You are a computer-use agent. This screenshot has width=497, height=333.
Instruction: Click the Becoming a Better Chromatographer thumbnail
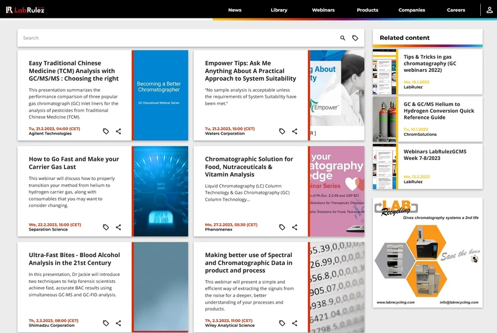[x=160, y=95]
